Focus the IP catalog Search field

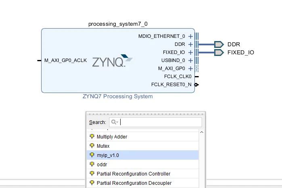[155, 122]
